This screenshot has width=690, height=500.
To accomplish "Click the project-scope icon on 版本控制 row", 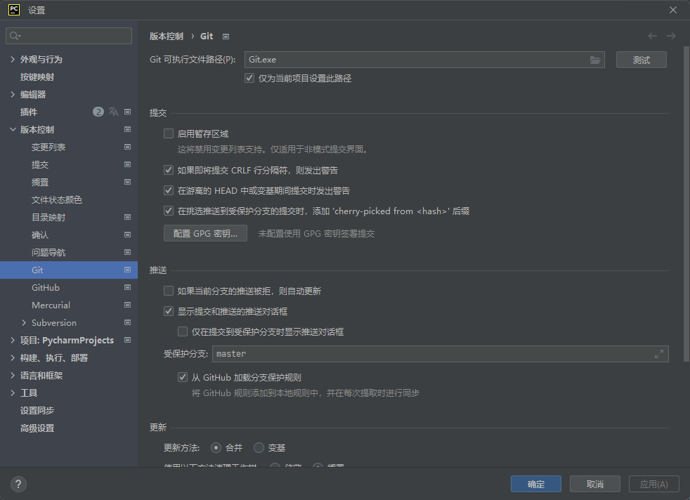I will (128, 129).
